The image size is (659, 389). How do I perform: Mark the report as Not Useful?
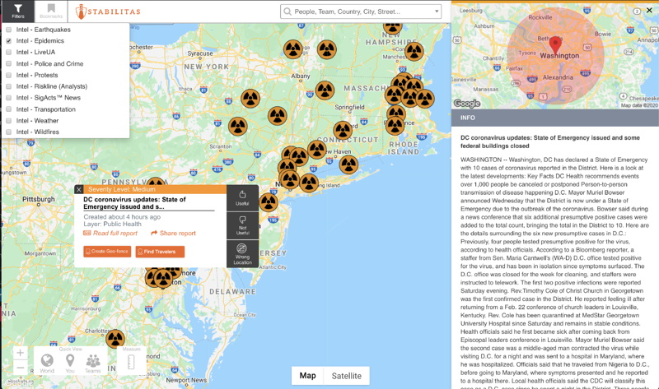coord(242,225)
